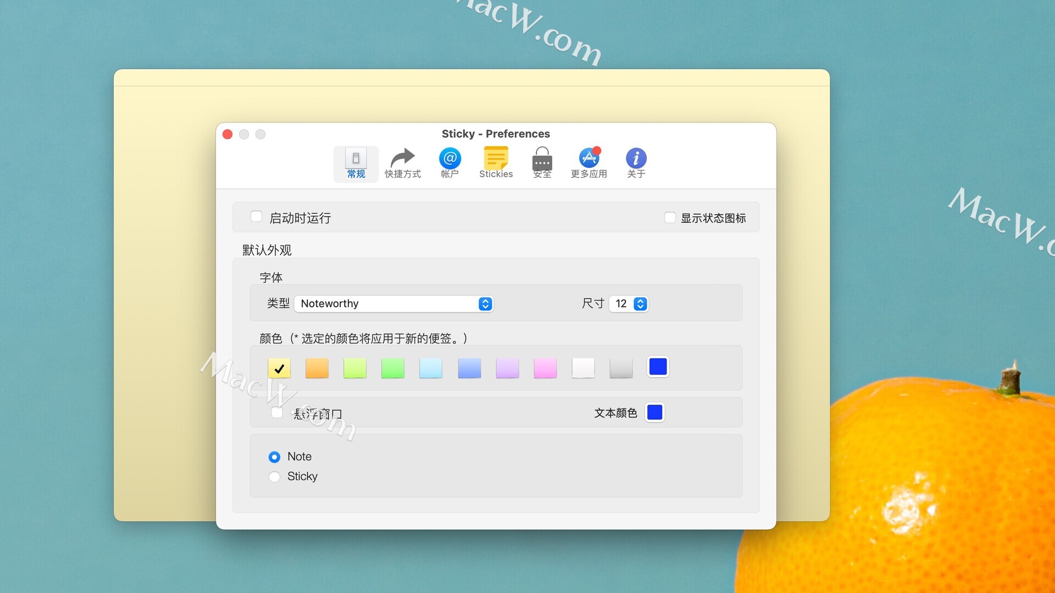The width and height of the screenshot is (1055, 593).
Task: Select the yellow note color swatch
Action: pos(279,368)
